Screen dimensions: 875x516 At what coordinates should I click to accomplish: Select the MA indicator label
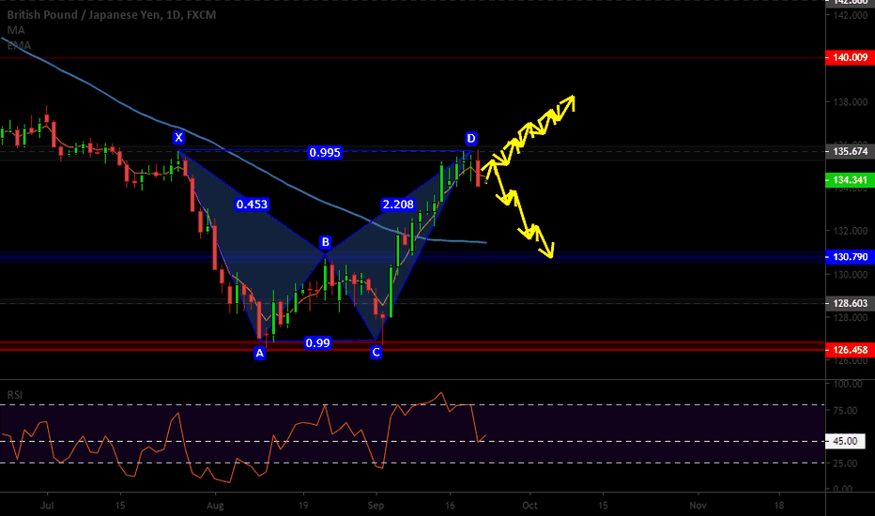point(16,30)
